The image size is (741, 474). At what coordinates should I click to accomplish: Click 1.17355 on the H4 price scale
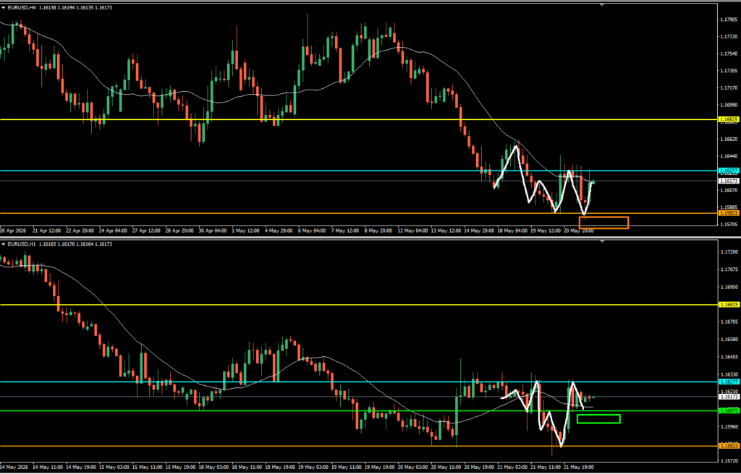pos(729,70)
